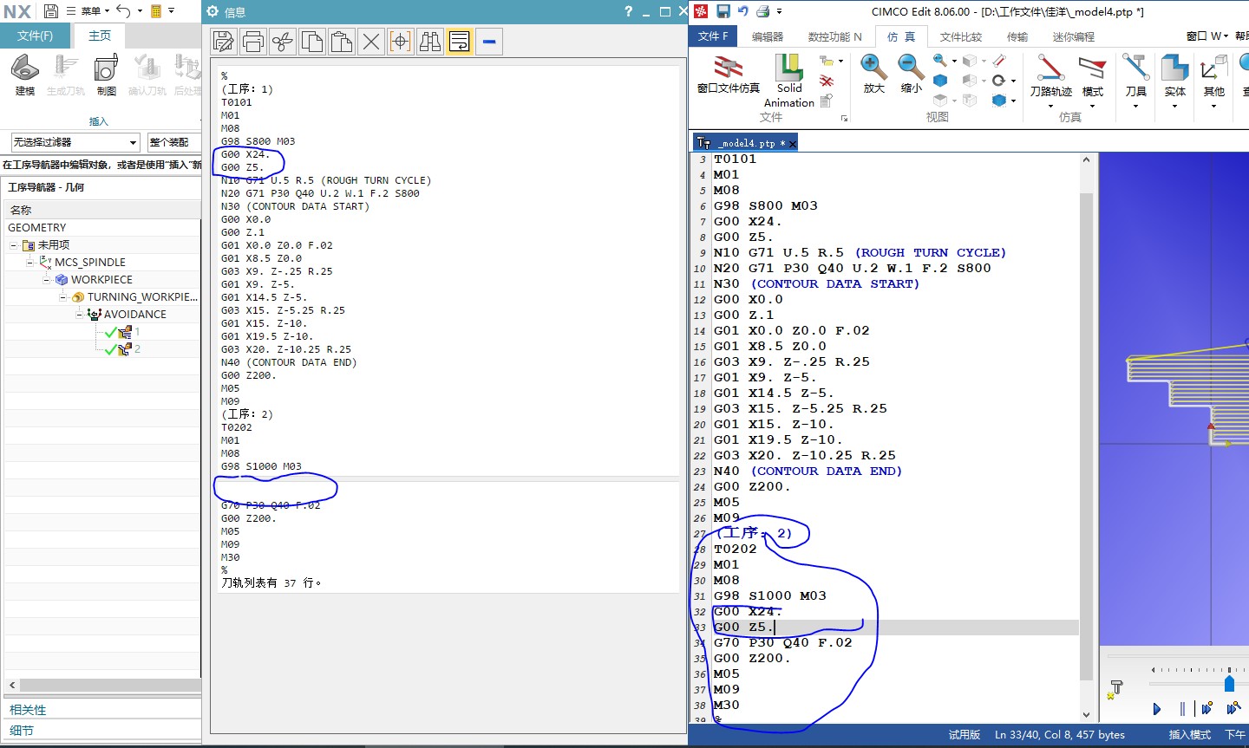
Task: Click Print icon in 信息 window toolbar
Action: [253, 42]
